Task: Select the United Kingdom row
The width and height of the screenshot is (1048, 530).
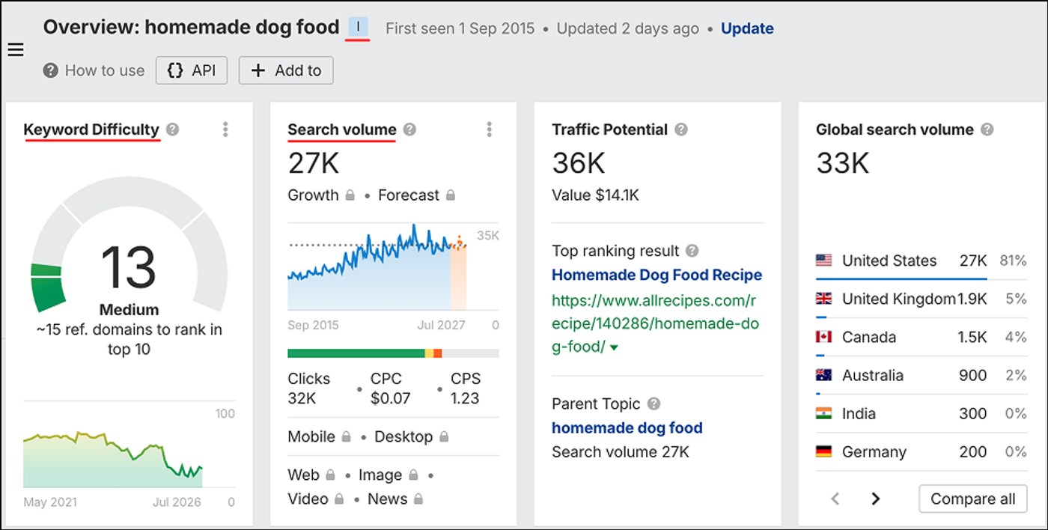Action: pyautogui.click(x=921, y=299)
